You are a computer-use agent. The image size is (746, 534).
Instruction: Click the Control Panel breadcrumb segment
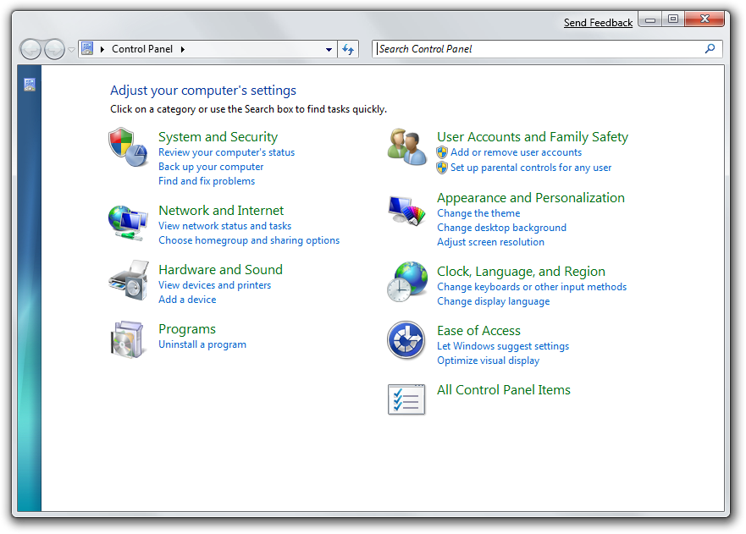coord(142,49)
